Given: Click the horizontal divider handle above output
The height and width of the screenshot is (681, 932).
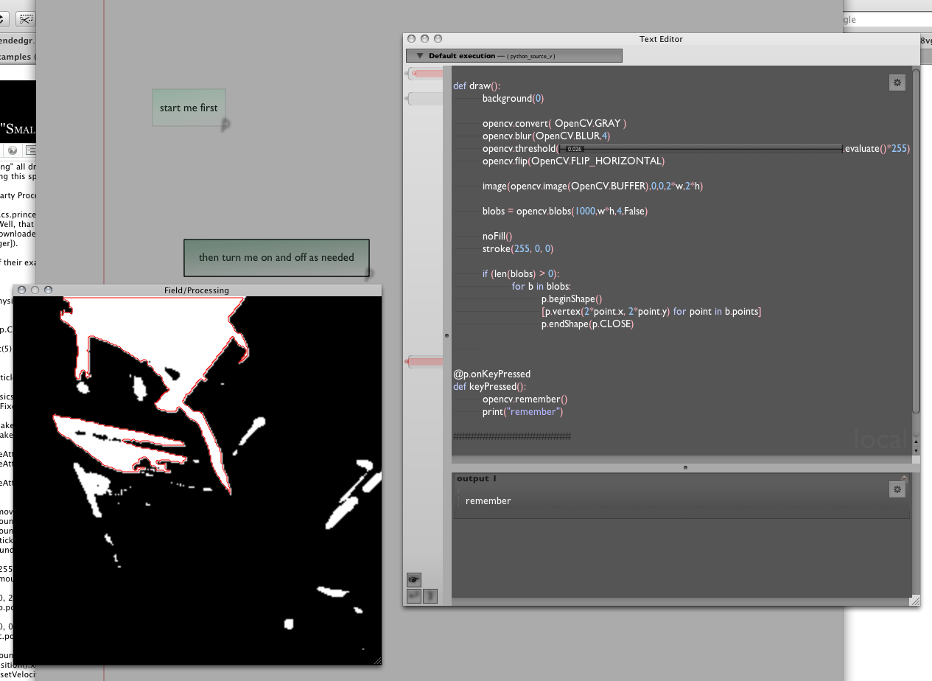Looking at the screenshot, I should [x=685, y=467].
